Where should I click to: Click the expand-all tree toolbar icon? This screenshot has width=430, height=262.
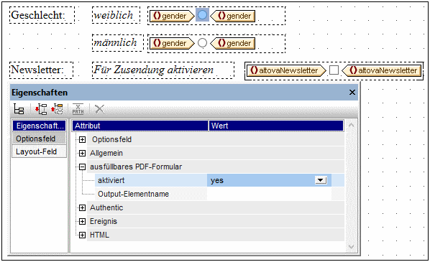tap(41, 109)
